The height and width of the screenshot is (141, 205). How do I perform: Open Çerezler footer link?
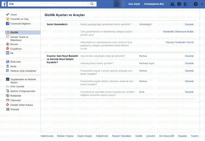click(151, 136)
